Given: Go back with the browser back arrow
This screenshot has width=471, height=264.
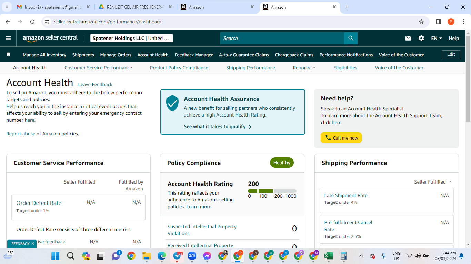Looking at the screenshot, I should (8, 22).
